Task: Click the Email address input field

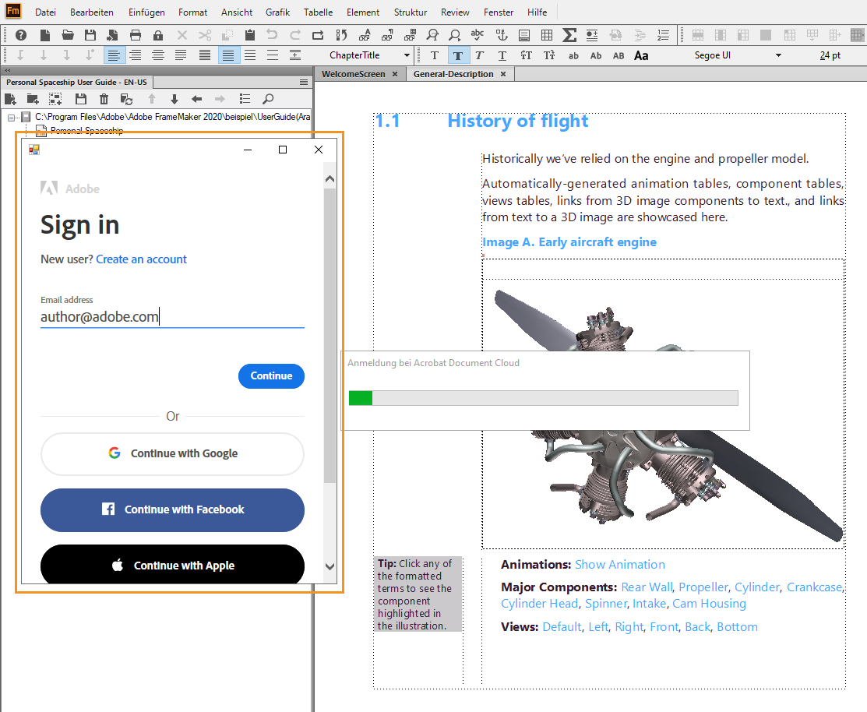Action: 171,317
